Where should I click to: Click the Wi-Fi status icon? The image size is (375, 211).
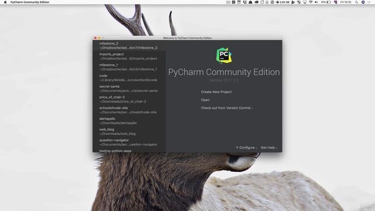(x=311, y=2)
